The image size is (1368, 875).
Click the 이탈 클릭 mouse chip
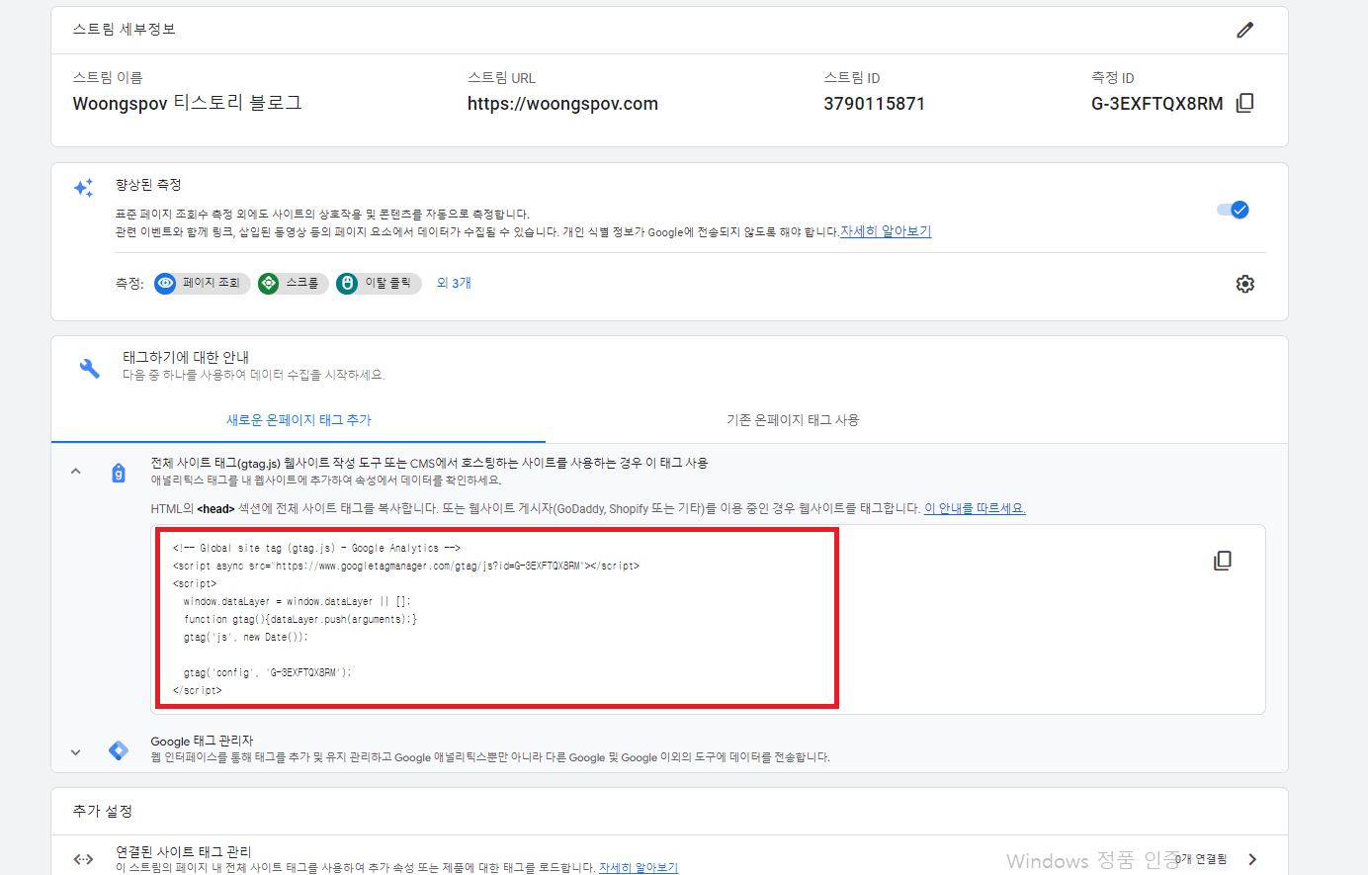(x=379, y=284)
